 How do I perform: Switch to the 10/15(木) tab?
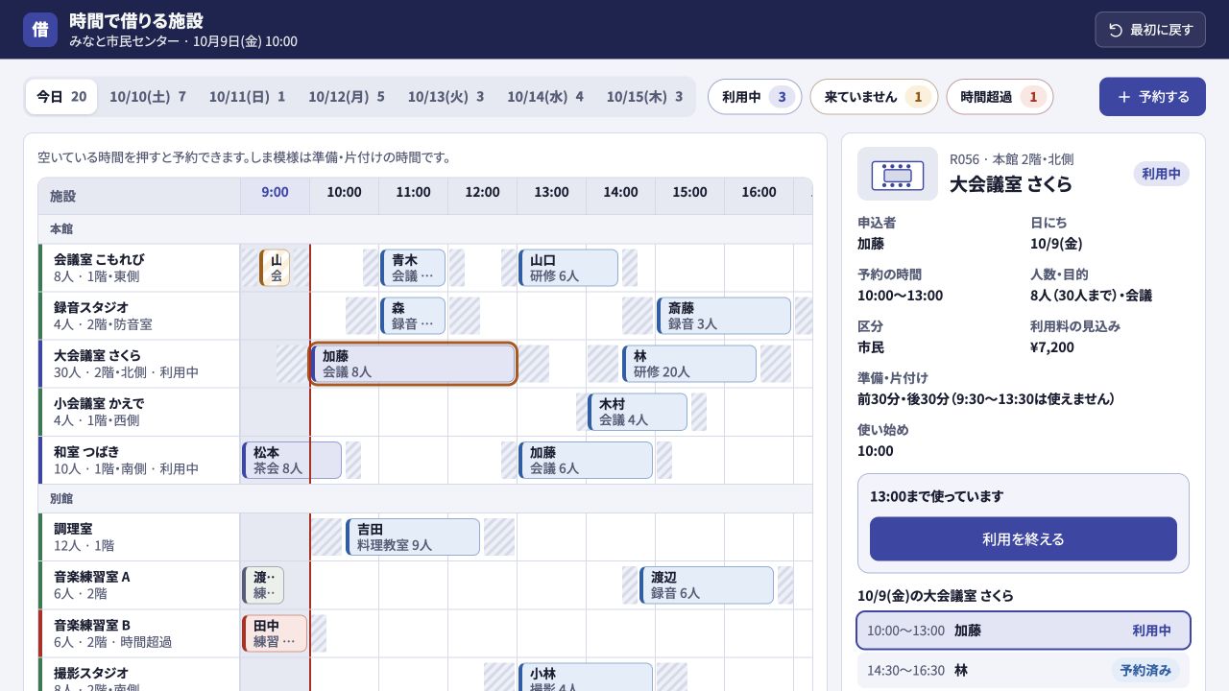click(644, 97)
